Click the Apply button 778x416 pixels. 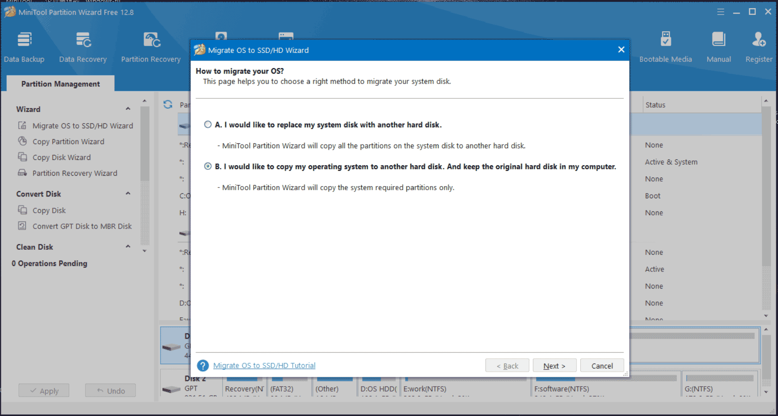[x=44, y=391]
